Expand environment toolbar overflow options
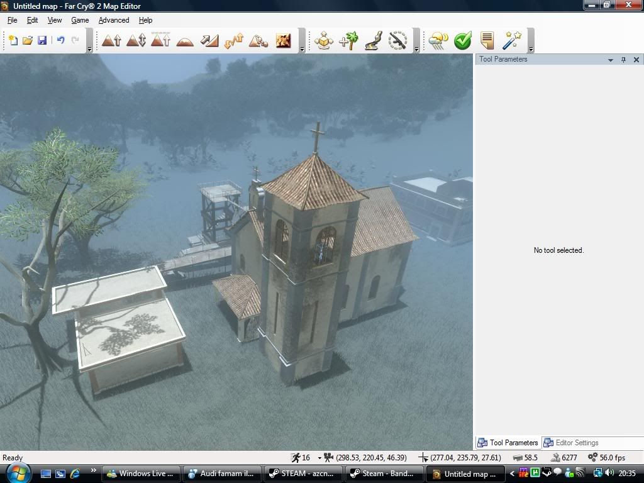This screenshot has width=644, height=483. 531,49
